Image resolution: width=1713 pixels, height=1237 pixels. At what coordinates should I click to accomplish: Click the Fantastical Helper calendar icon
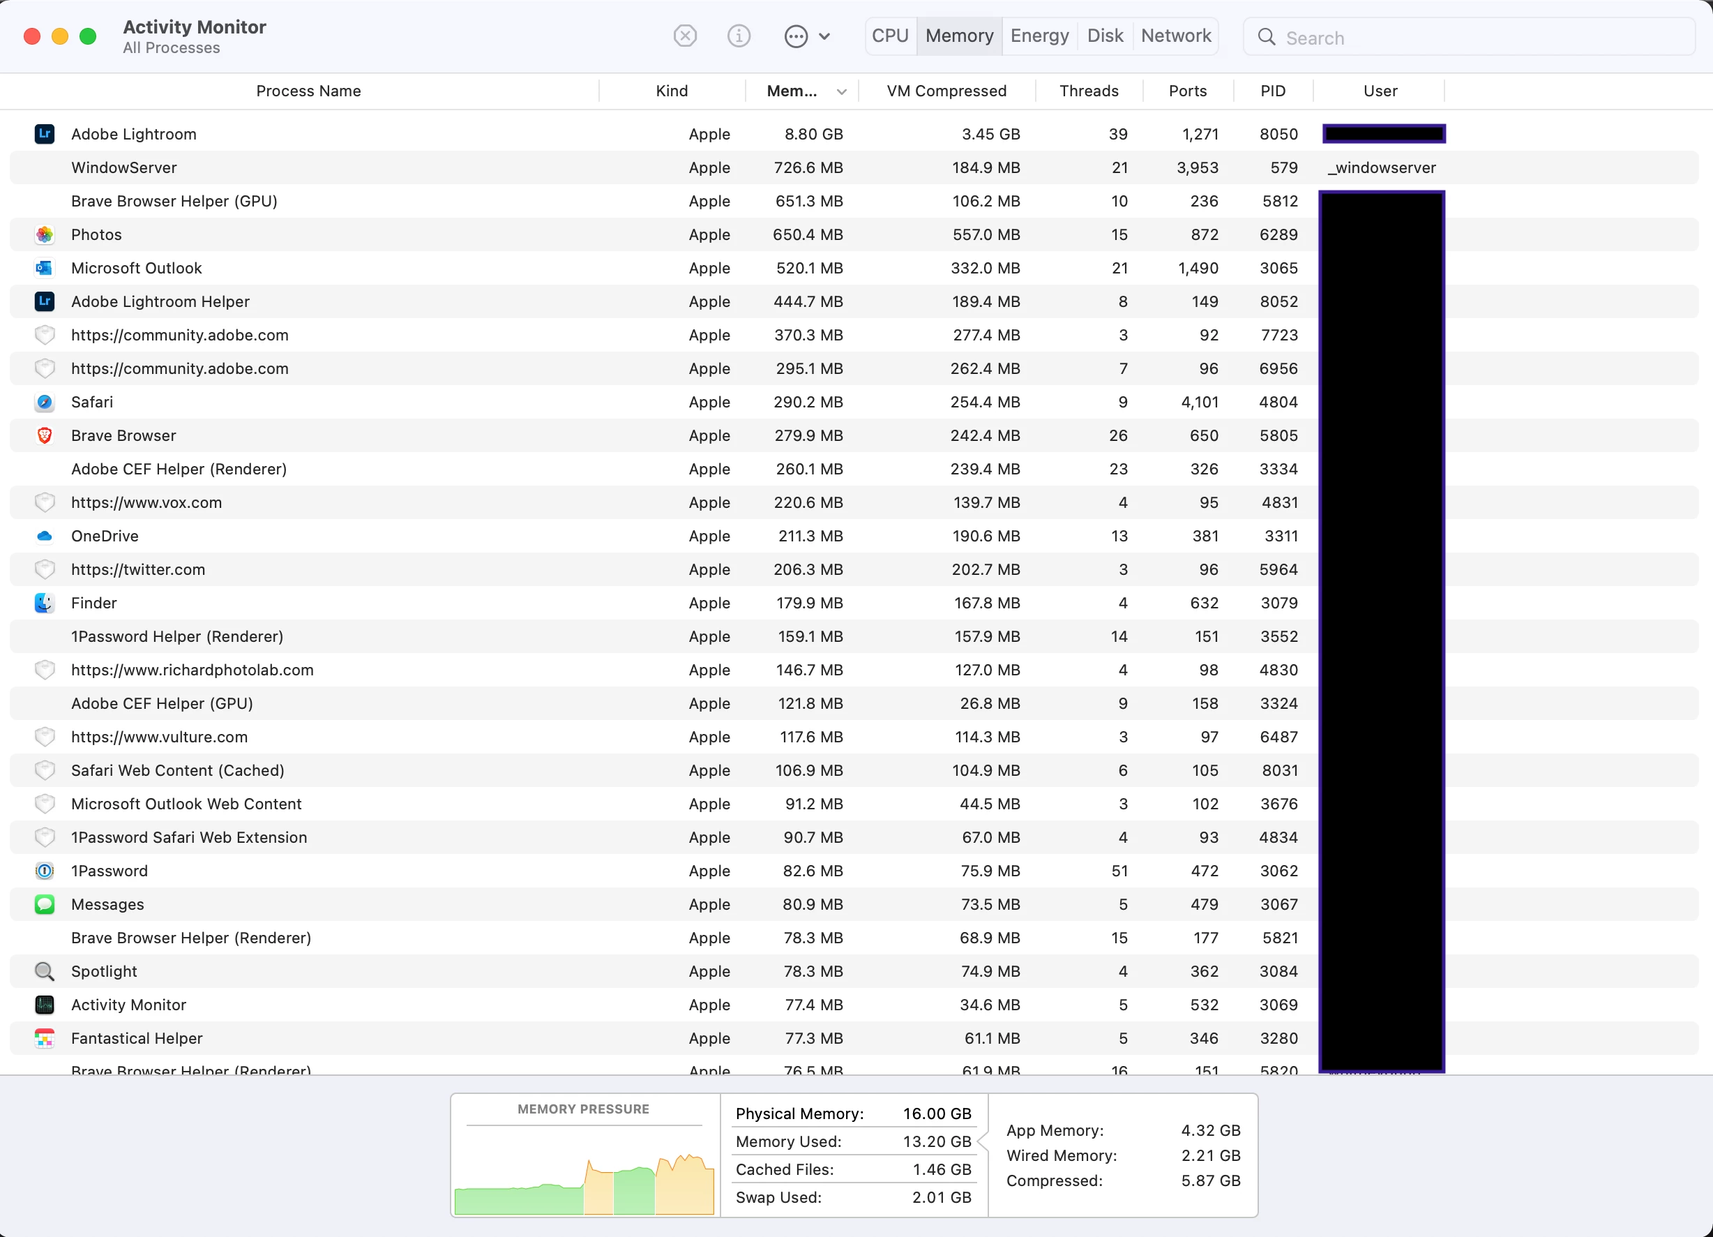[x=45, y=1037]
